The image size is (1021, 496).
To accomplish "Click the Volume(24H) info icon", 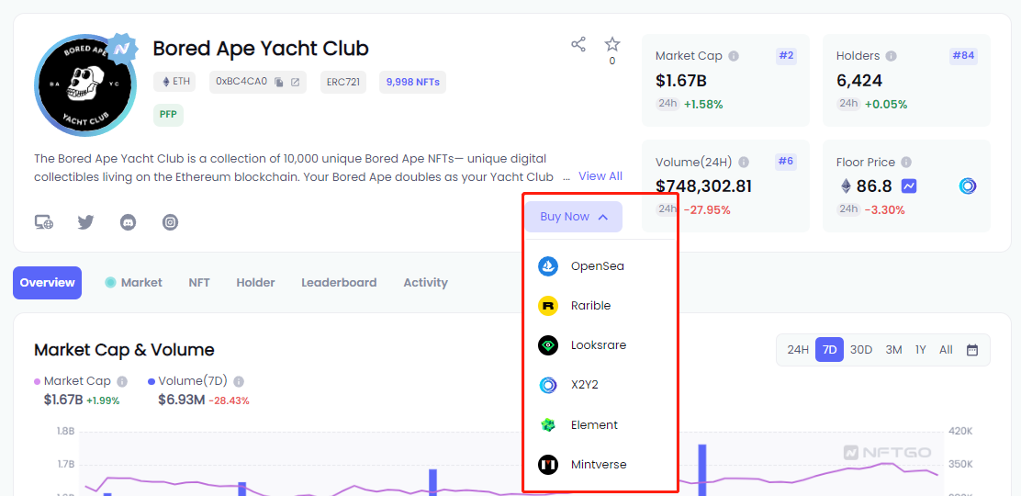I will tap(744, 162).
